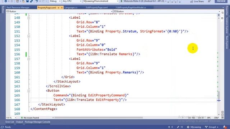The height and width of the screenshot is (129, 230).
Task: Switch to the Languages.cs tab
Action: (x=71, y=8)
